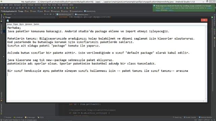Open the TODO tool window tab
The width and height of the screenshot is (216, 121).
click(40, 117)
